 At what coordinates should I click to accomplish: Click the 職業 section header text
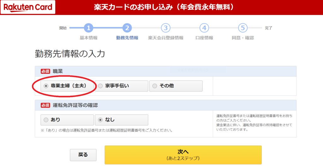[58, 71]
